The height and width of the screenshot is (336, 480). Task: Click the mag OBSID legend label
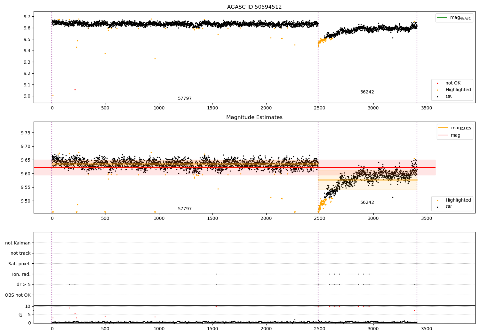pyautogui.click(x=461, y=128)
